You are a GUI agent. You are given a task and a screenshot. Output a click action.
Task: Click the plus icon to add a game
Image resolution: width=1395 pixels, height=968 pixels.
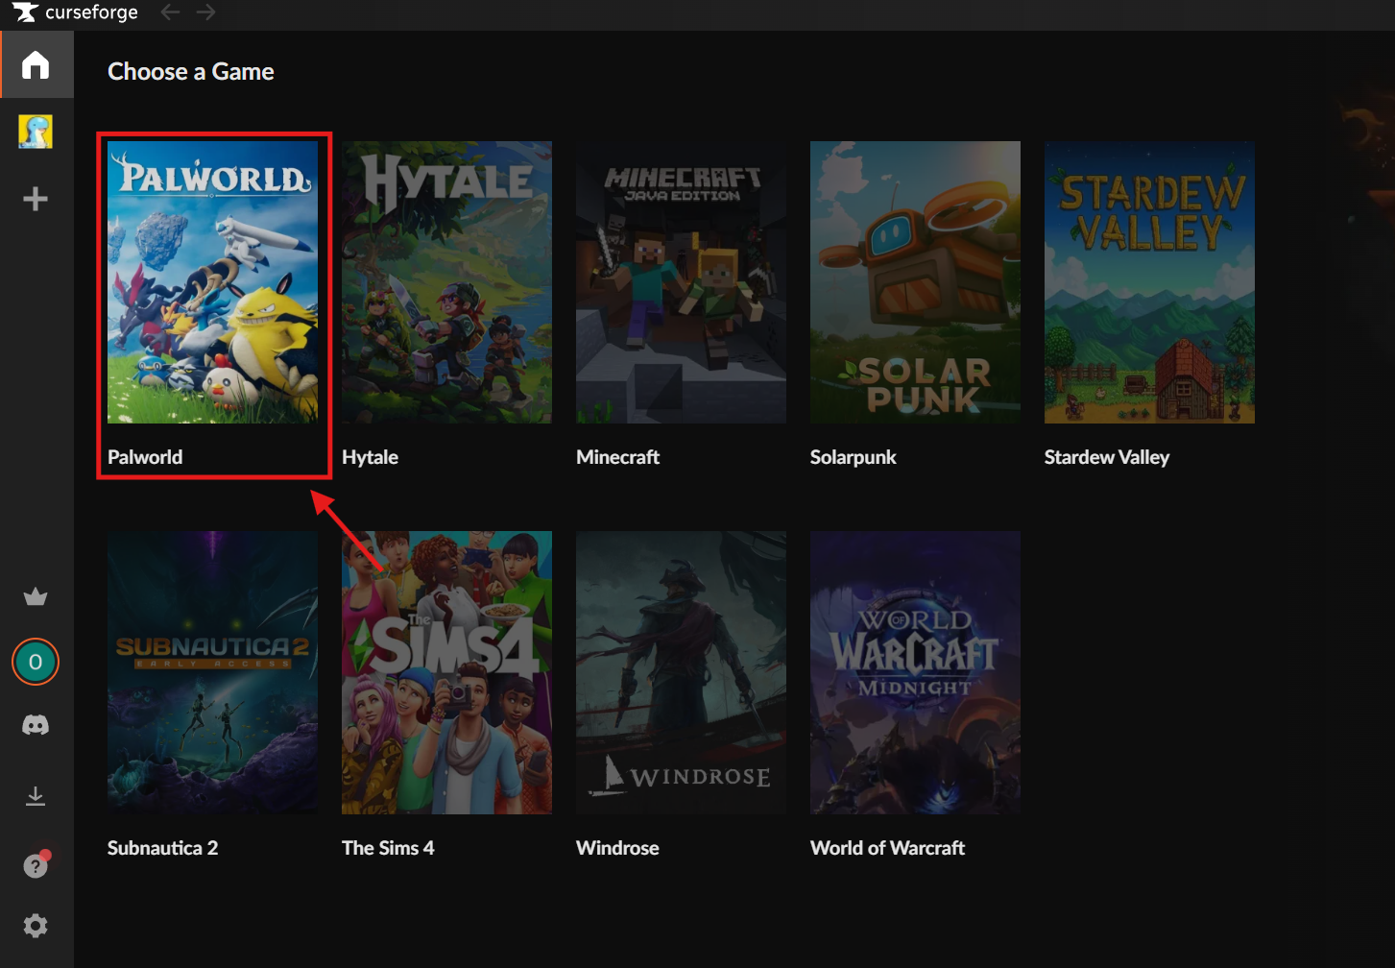(x=36, y=199)
